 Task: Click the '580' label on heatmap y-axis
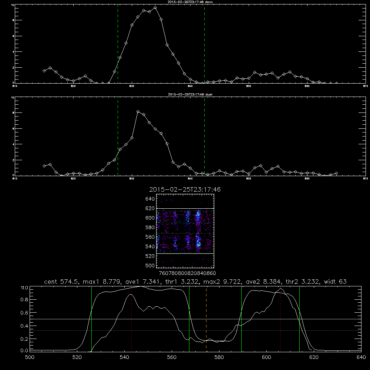point(150,227)
